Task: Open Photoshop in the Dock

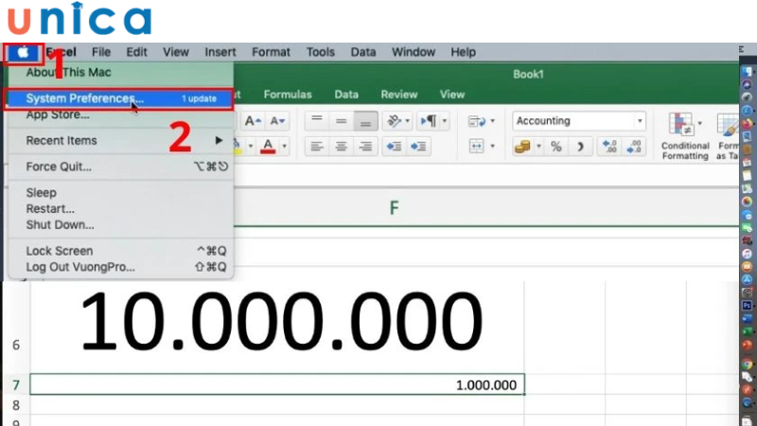Action: tap(747, 305)
